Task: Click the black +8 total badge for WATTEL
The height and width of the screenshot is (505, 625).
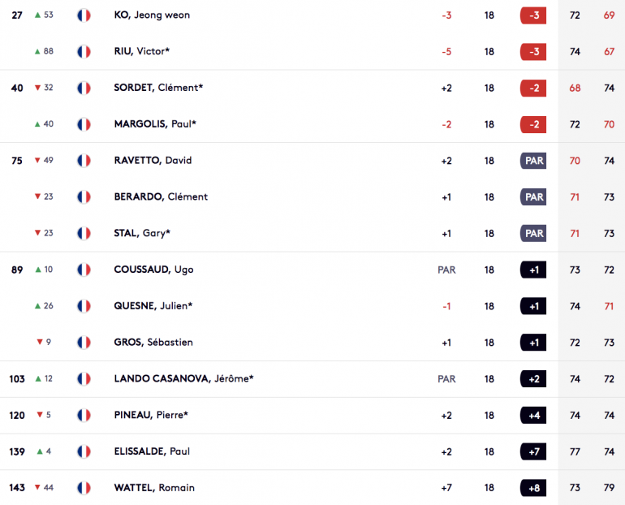Action: 533,488
